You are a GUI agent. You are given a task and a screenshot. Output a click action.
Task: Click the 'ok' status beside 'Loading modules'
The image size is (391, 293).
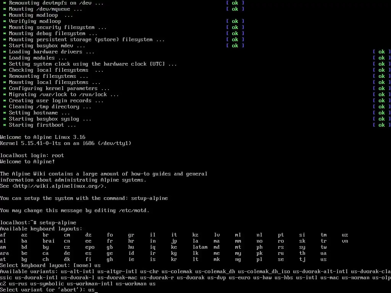coord(381,58)
